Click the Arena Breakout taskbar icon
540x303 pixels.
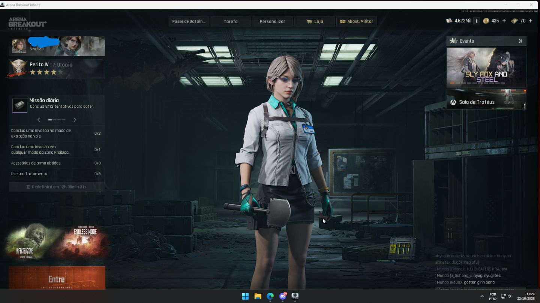click(295, 296)
